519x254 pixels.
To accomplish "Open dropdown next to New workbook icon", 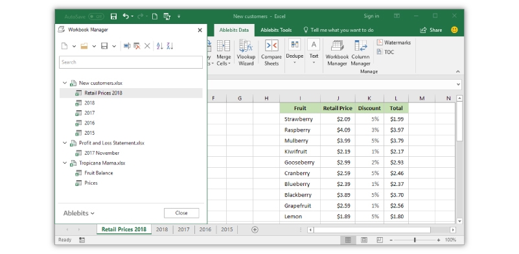I will click(x=74, y=47).
